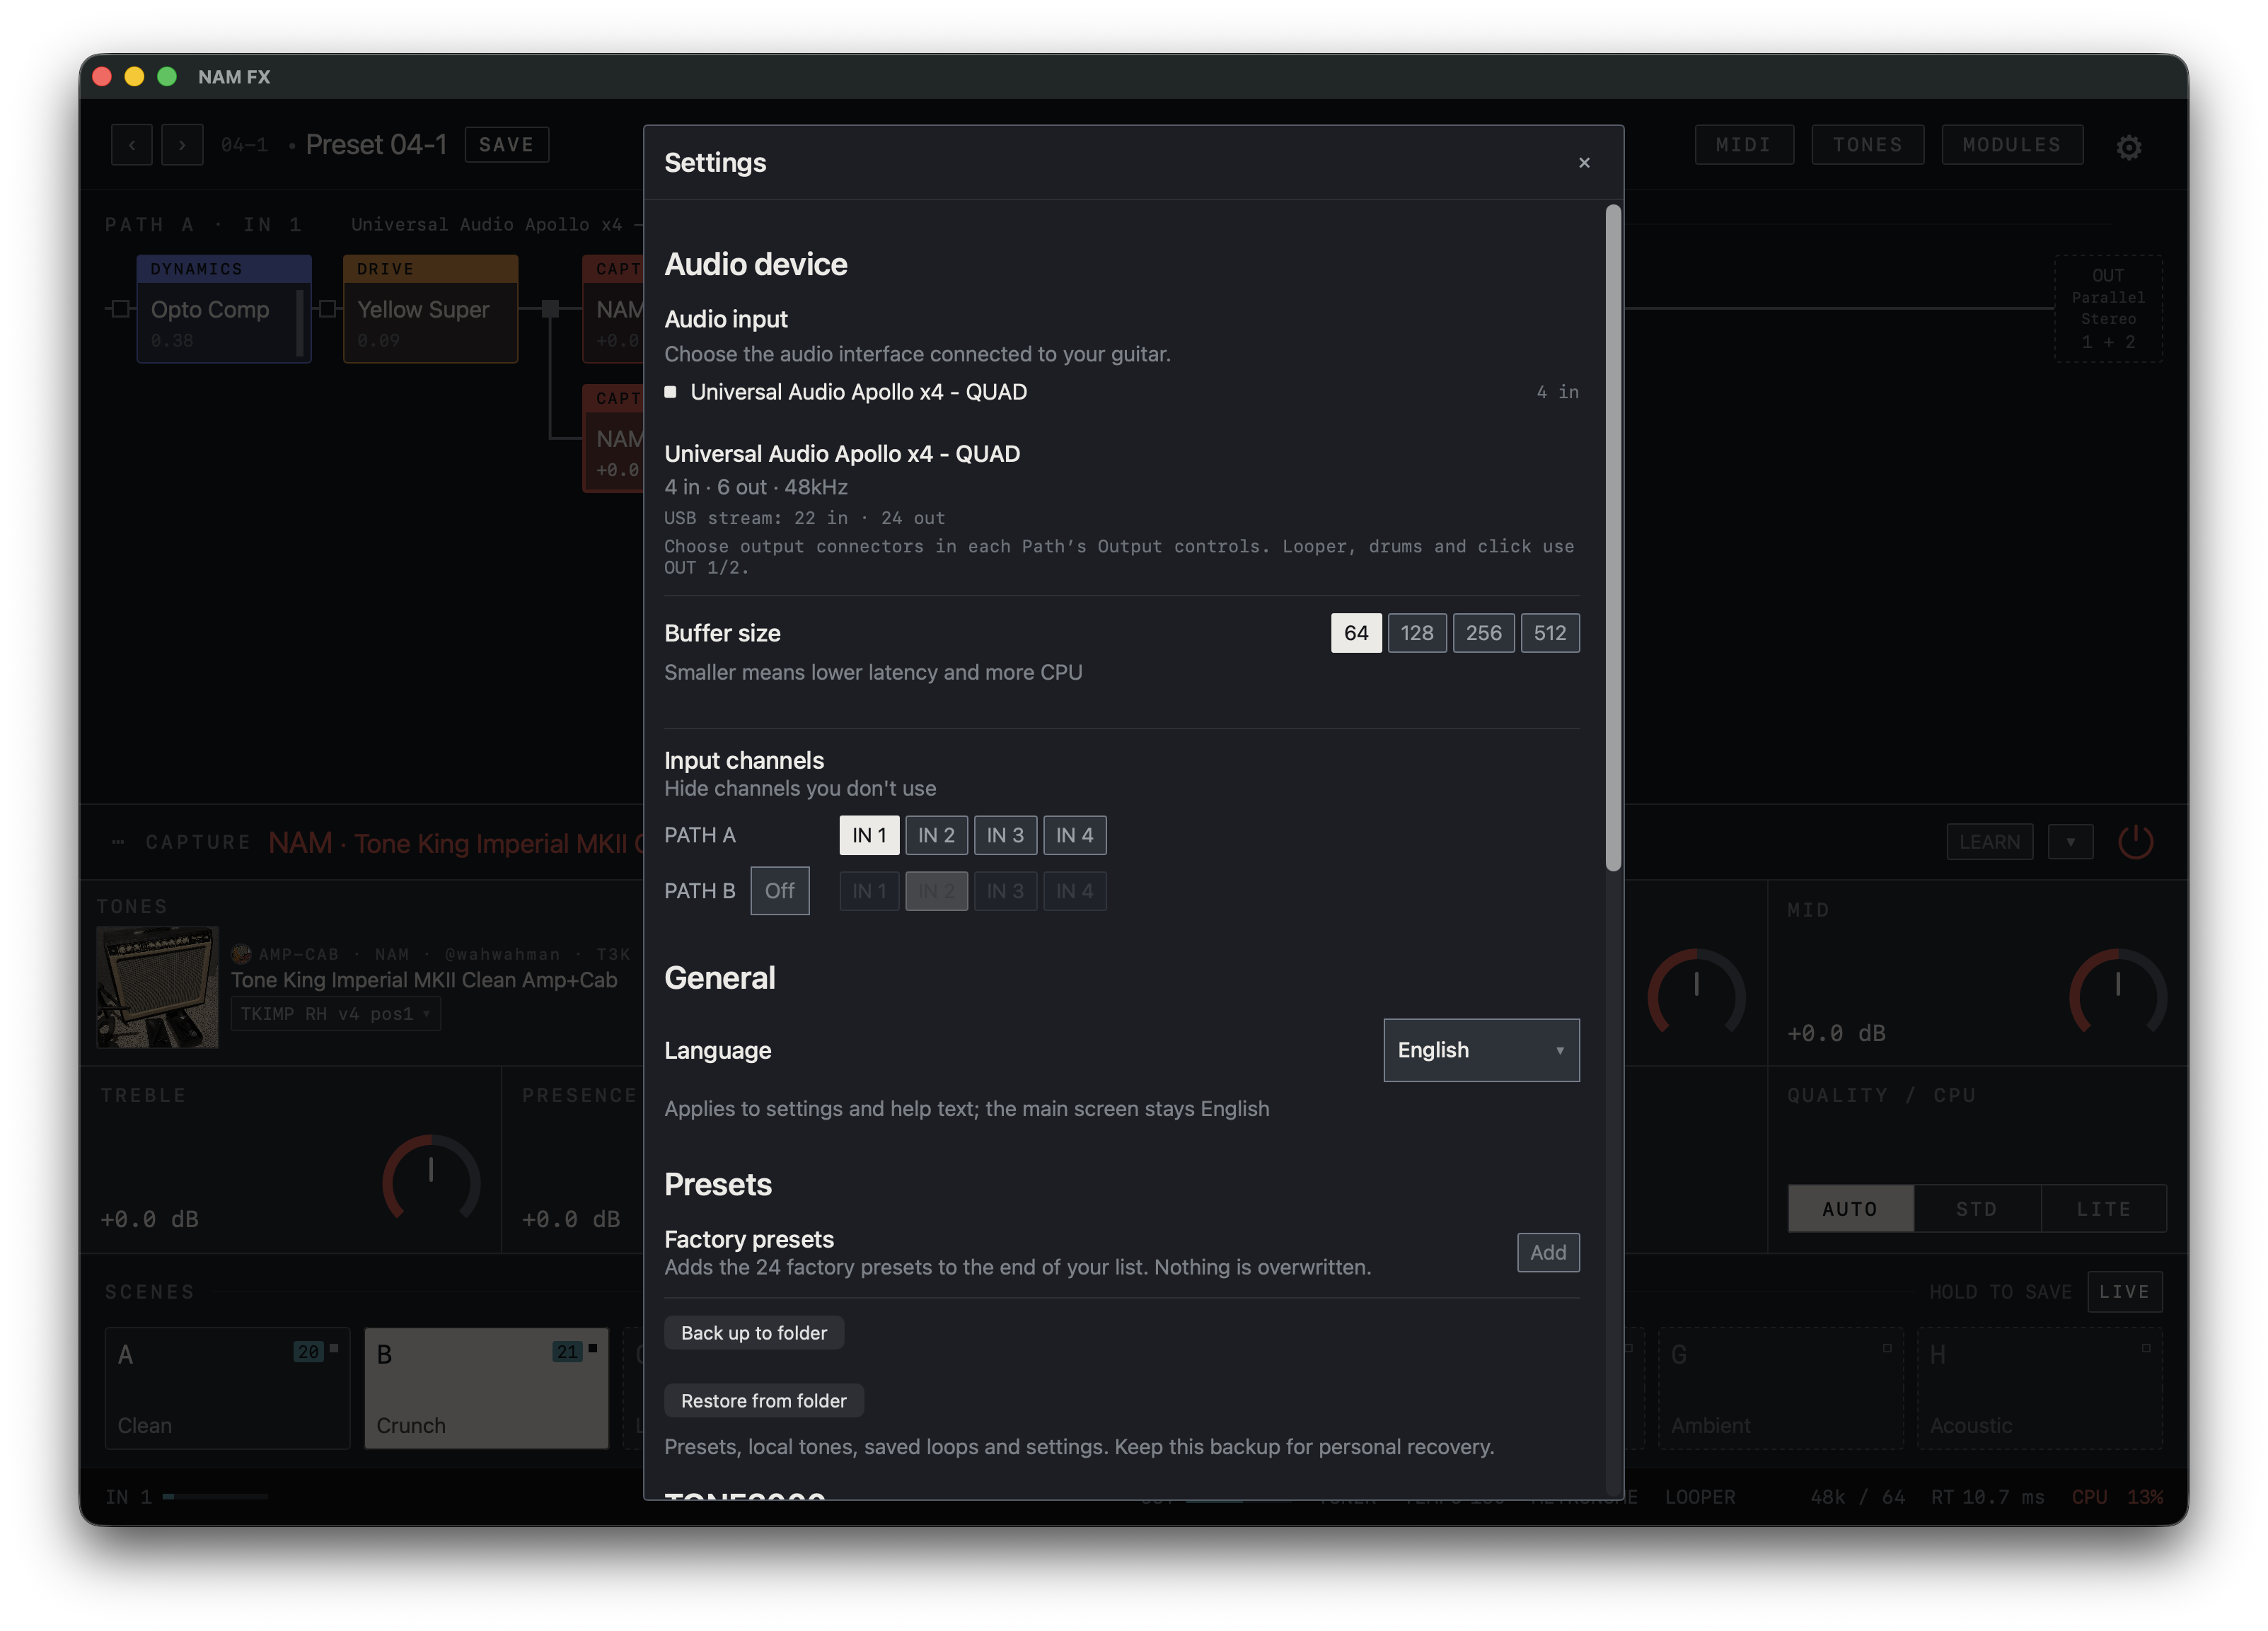Viewport: 2268px width, 1631px height.
Task: Toggle the capture power button
Action: [2135, 842]
